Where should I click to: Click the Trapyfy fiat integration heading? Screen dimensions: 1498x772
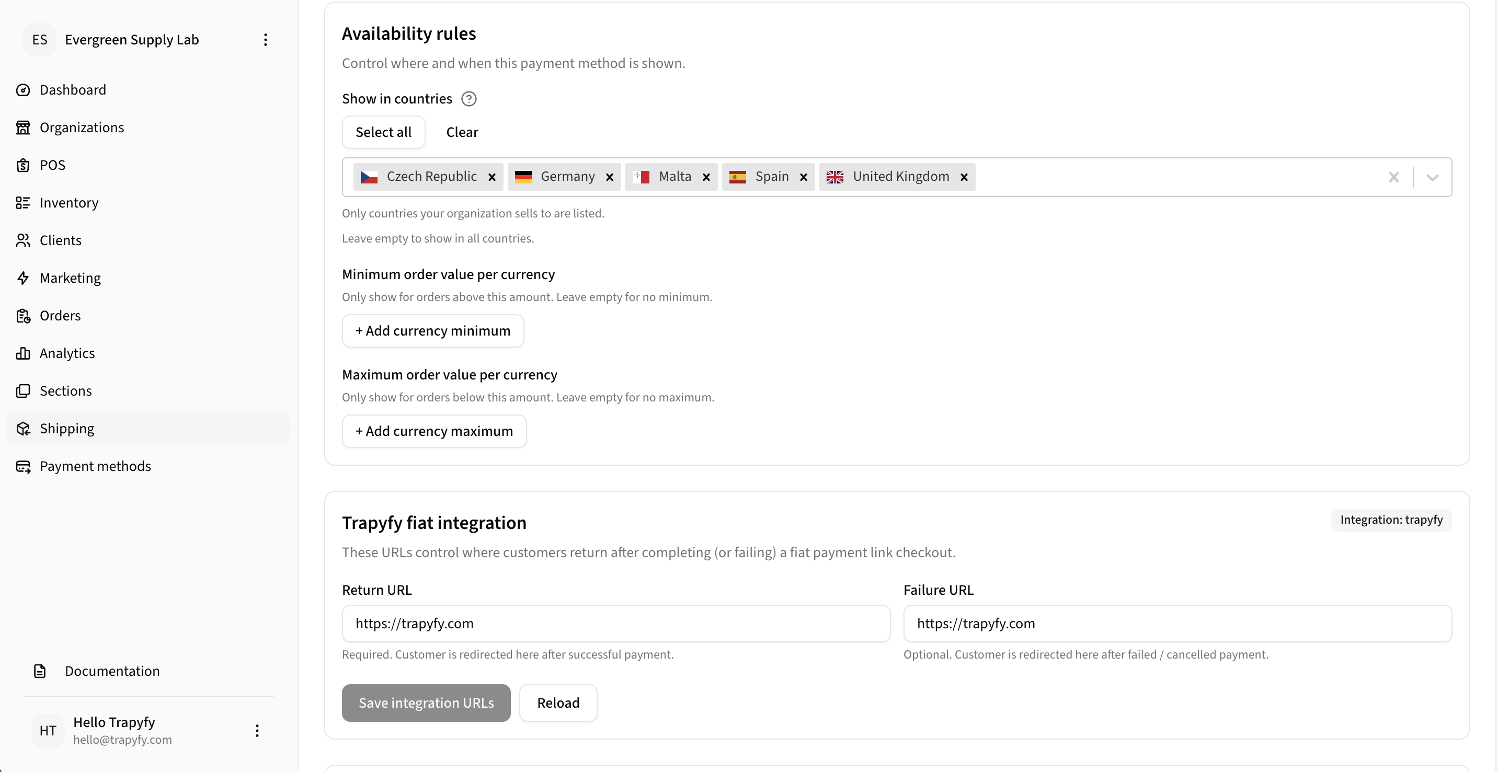coord(434,523)
